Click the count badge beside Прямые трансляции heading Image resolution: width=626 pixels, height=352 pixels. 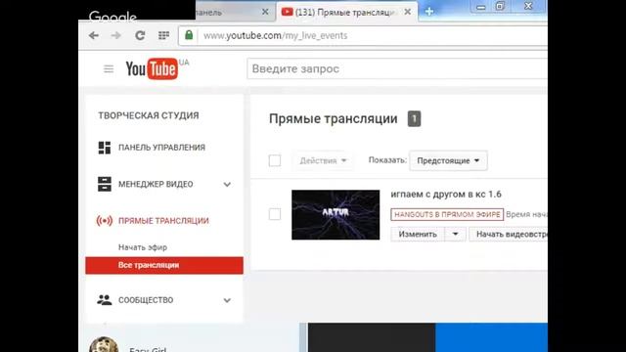coord(414,119)
